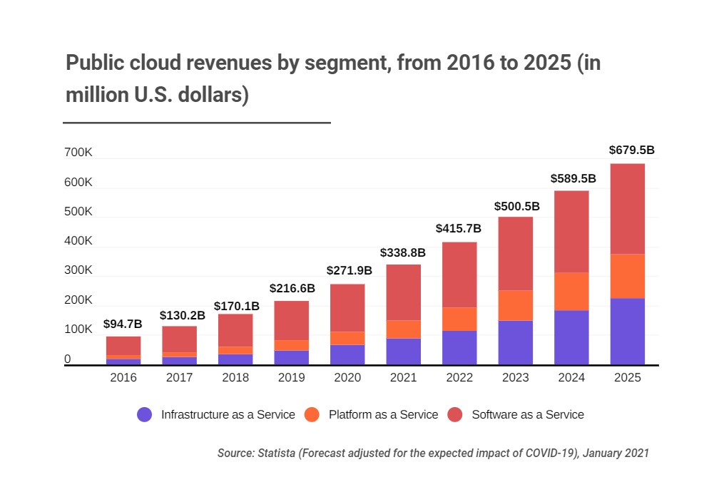Image resolution: width=714 pixels, height=487 pixels.
Task: Click the $94.7B total label
Action: pos(123,324)
